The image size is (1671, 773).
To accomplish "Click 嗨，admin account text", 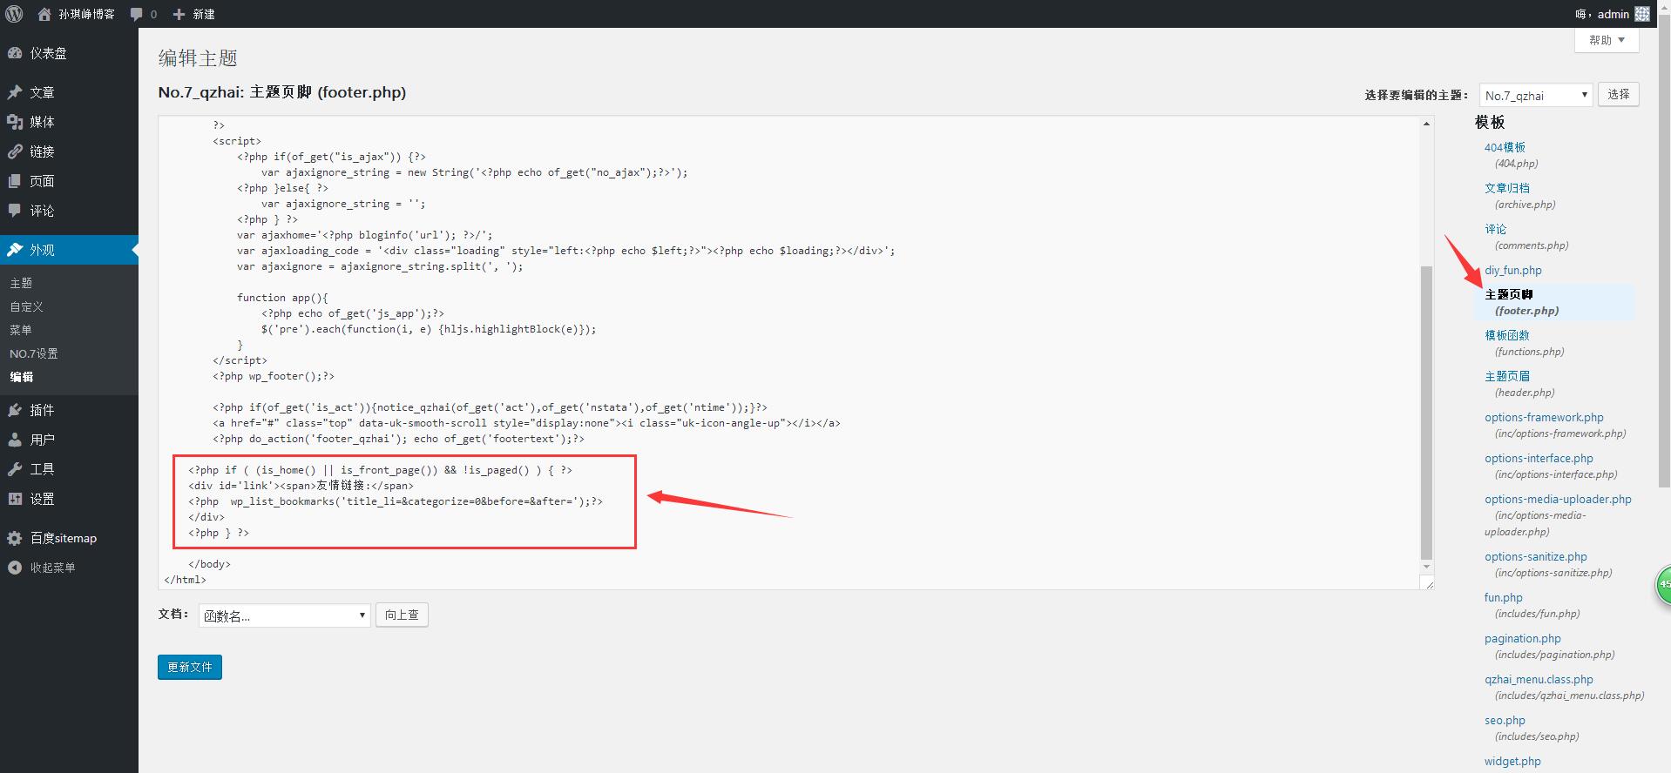I will point(1601,14).
